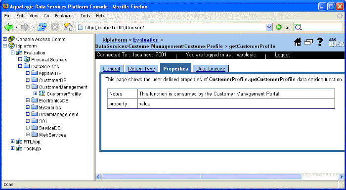Click the ldplatform globe icon

click(x=11, y=46)
